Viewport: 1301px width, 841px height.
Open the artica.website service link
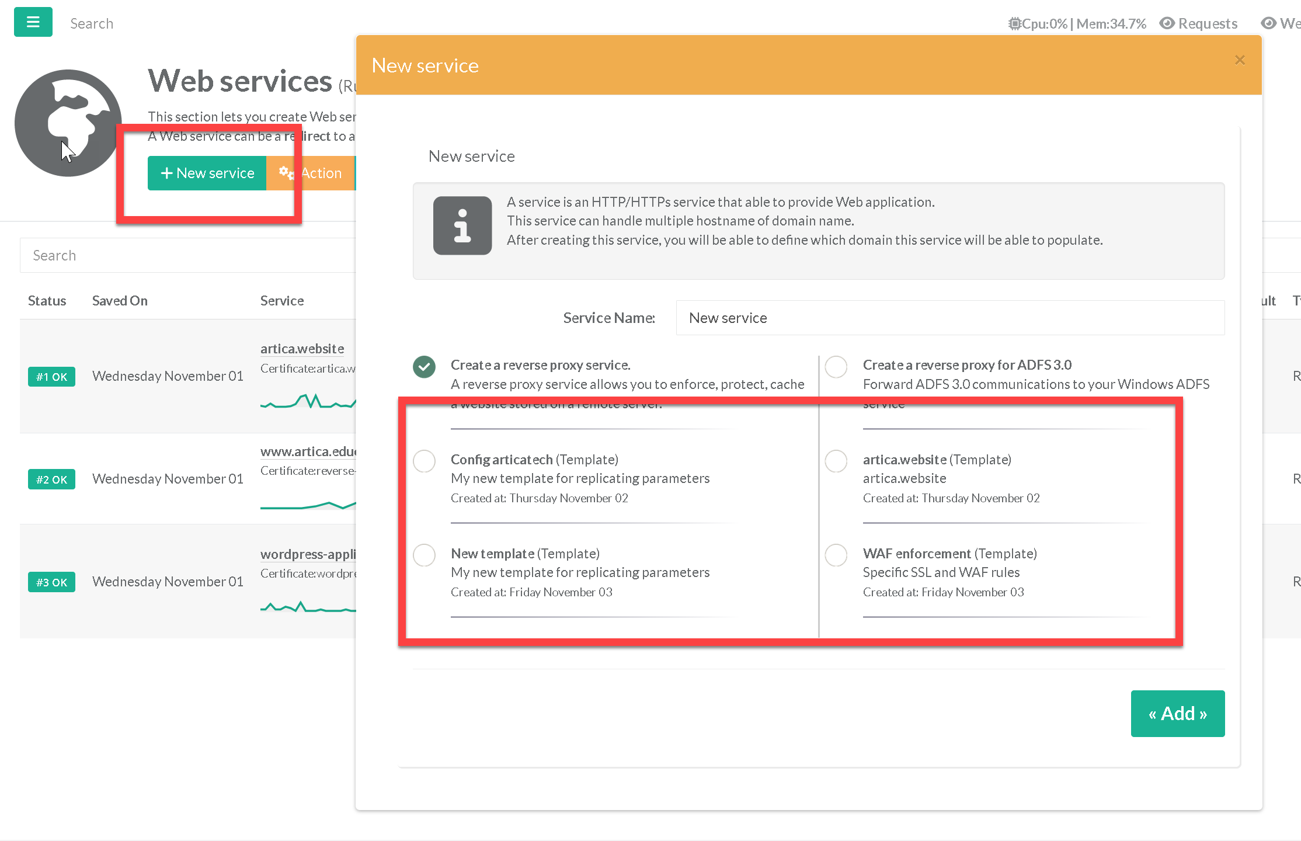[x=302, y=349]
